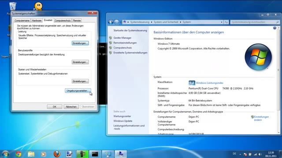The height and width of the screenshot is (158, 282).
Task: Open help in the System window
Action: 275,28
